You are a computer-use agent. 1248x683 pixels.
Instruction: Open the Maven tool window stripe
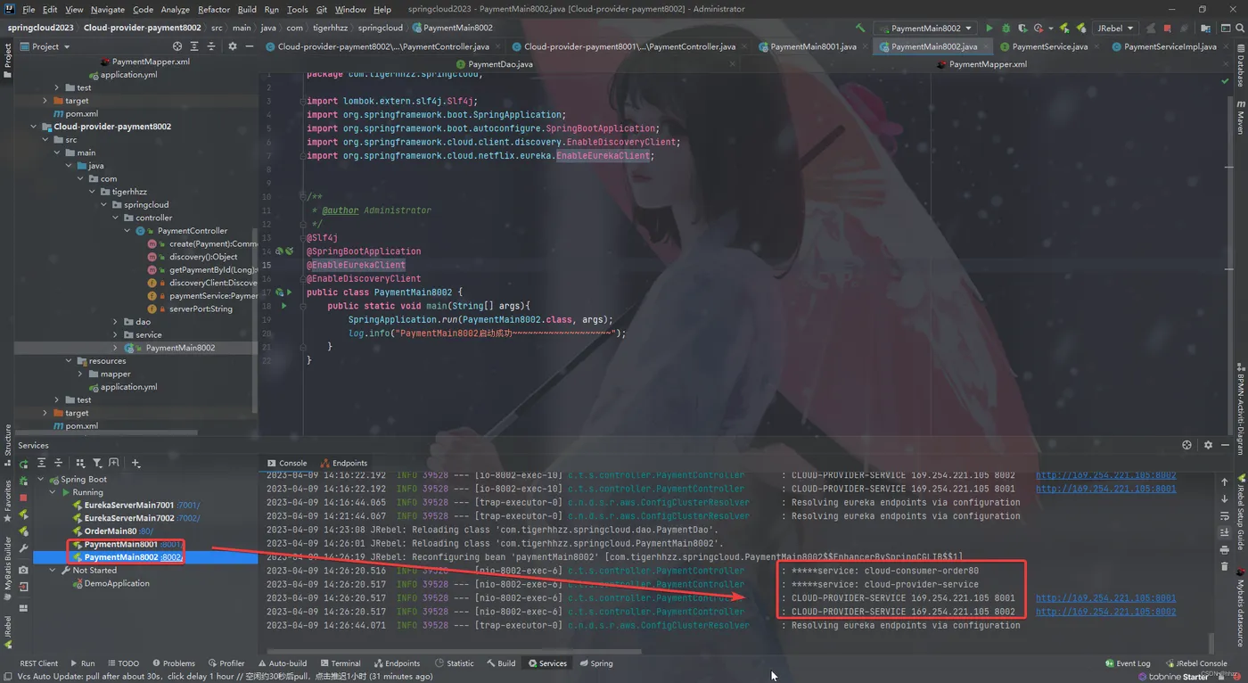tap(1240, 117)
